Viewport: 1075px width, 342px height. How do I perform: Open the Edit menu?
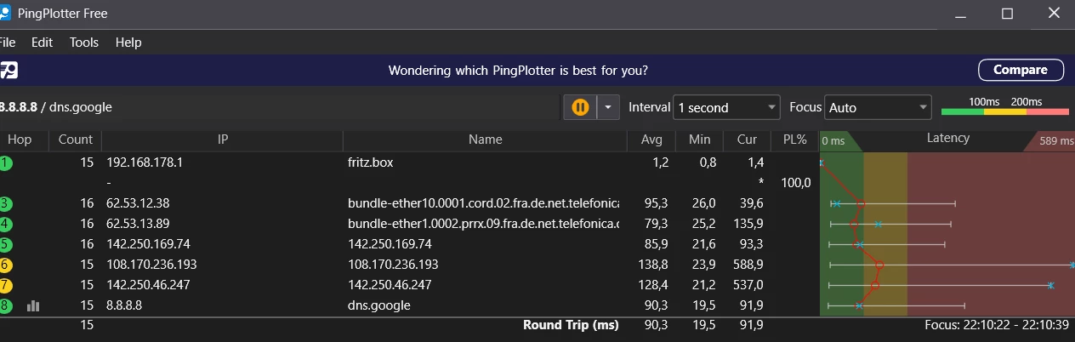tap(42, 43)
